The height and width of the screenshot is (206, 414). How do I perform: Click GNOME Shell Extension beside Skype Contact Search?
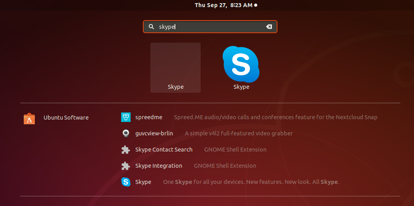[x=235, y=150]
